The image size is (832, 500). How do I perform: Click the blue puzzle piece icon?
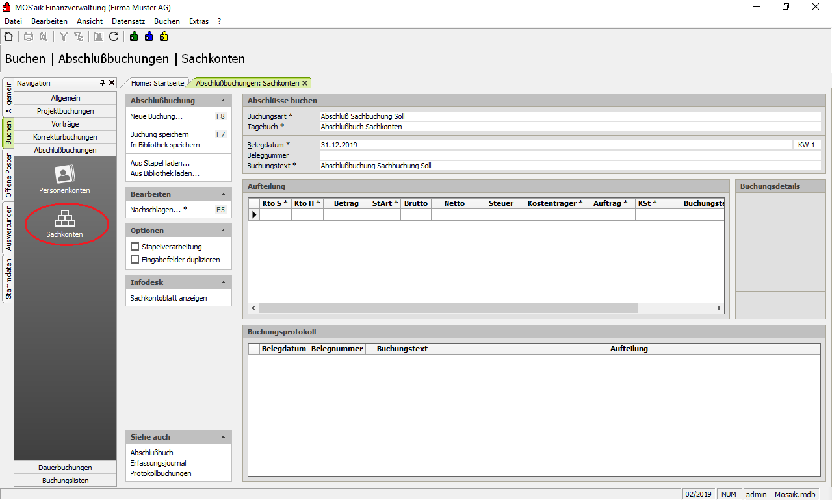point(149,36)
